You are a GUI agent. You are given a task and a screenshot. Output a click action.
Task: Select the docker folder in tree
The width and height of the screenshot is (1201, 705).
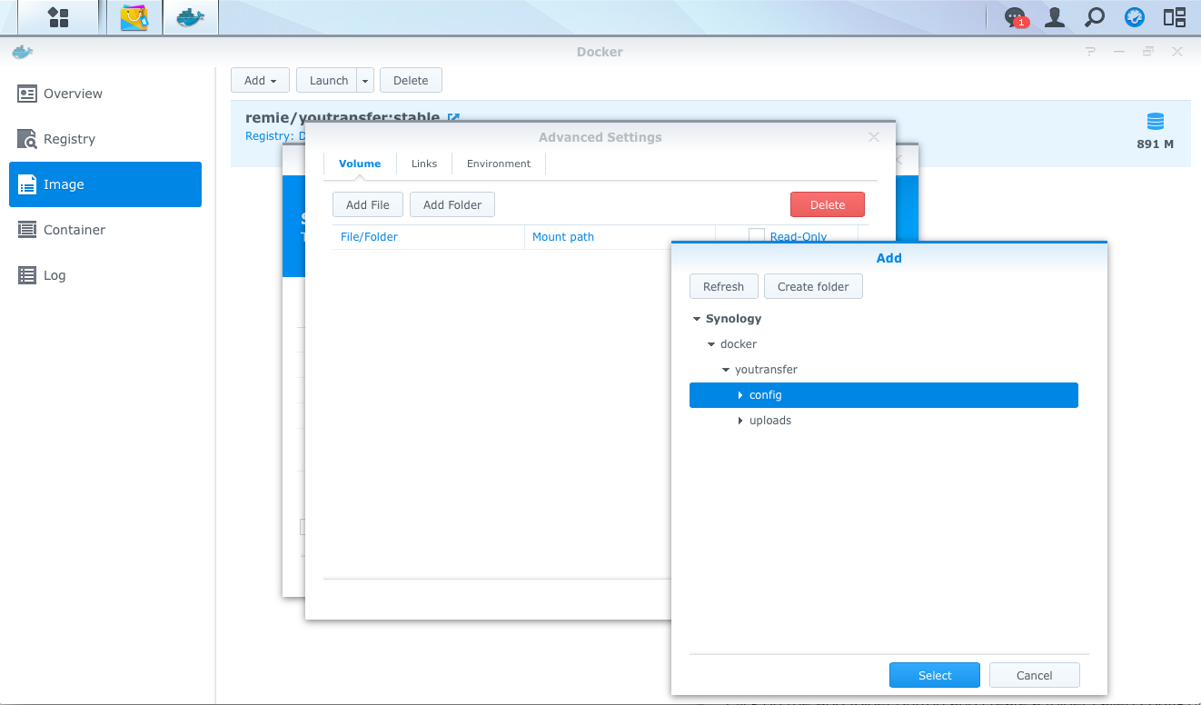[739, 344]
